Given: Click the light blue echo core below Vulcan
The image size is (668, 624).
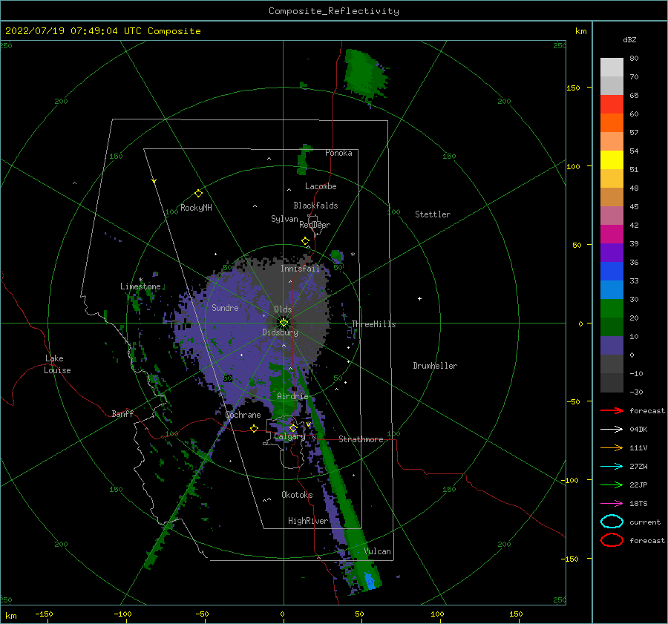Looking at the screenshot, I should point(370,582).
